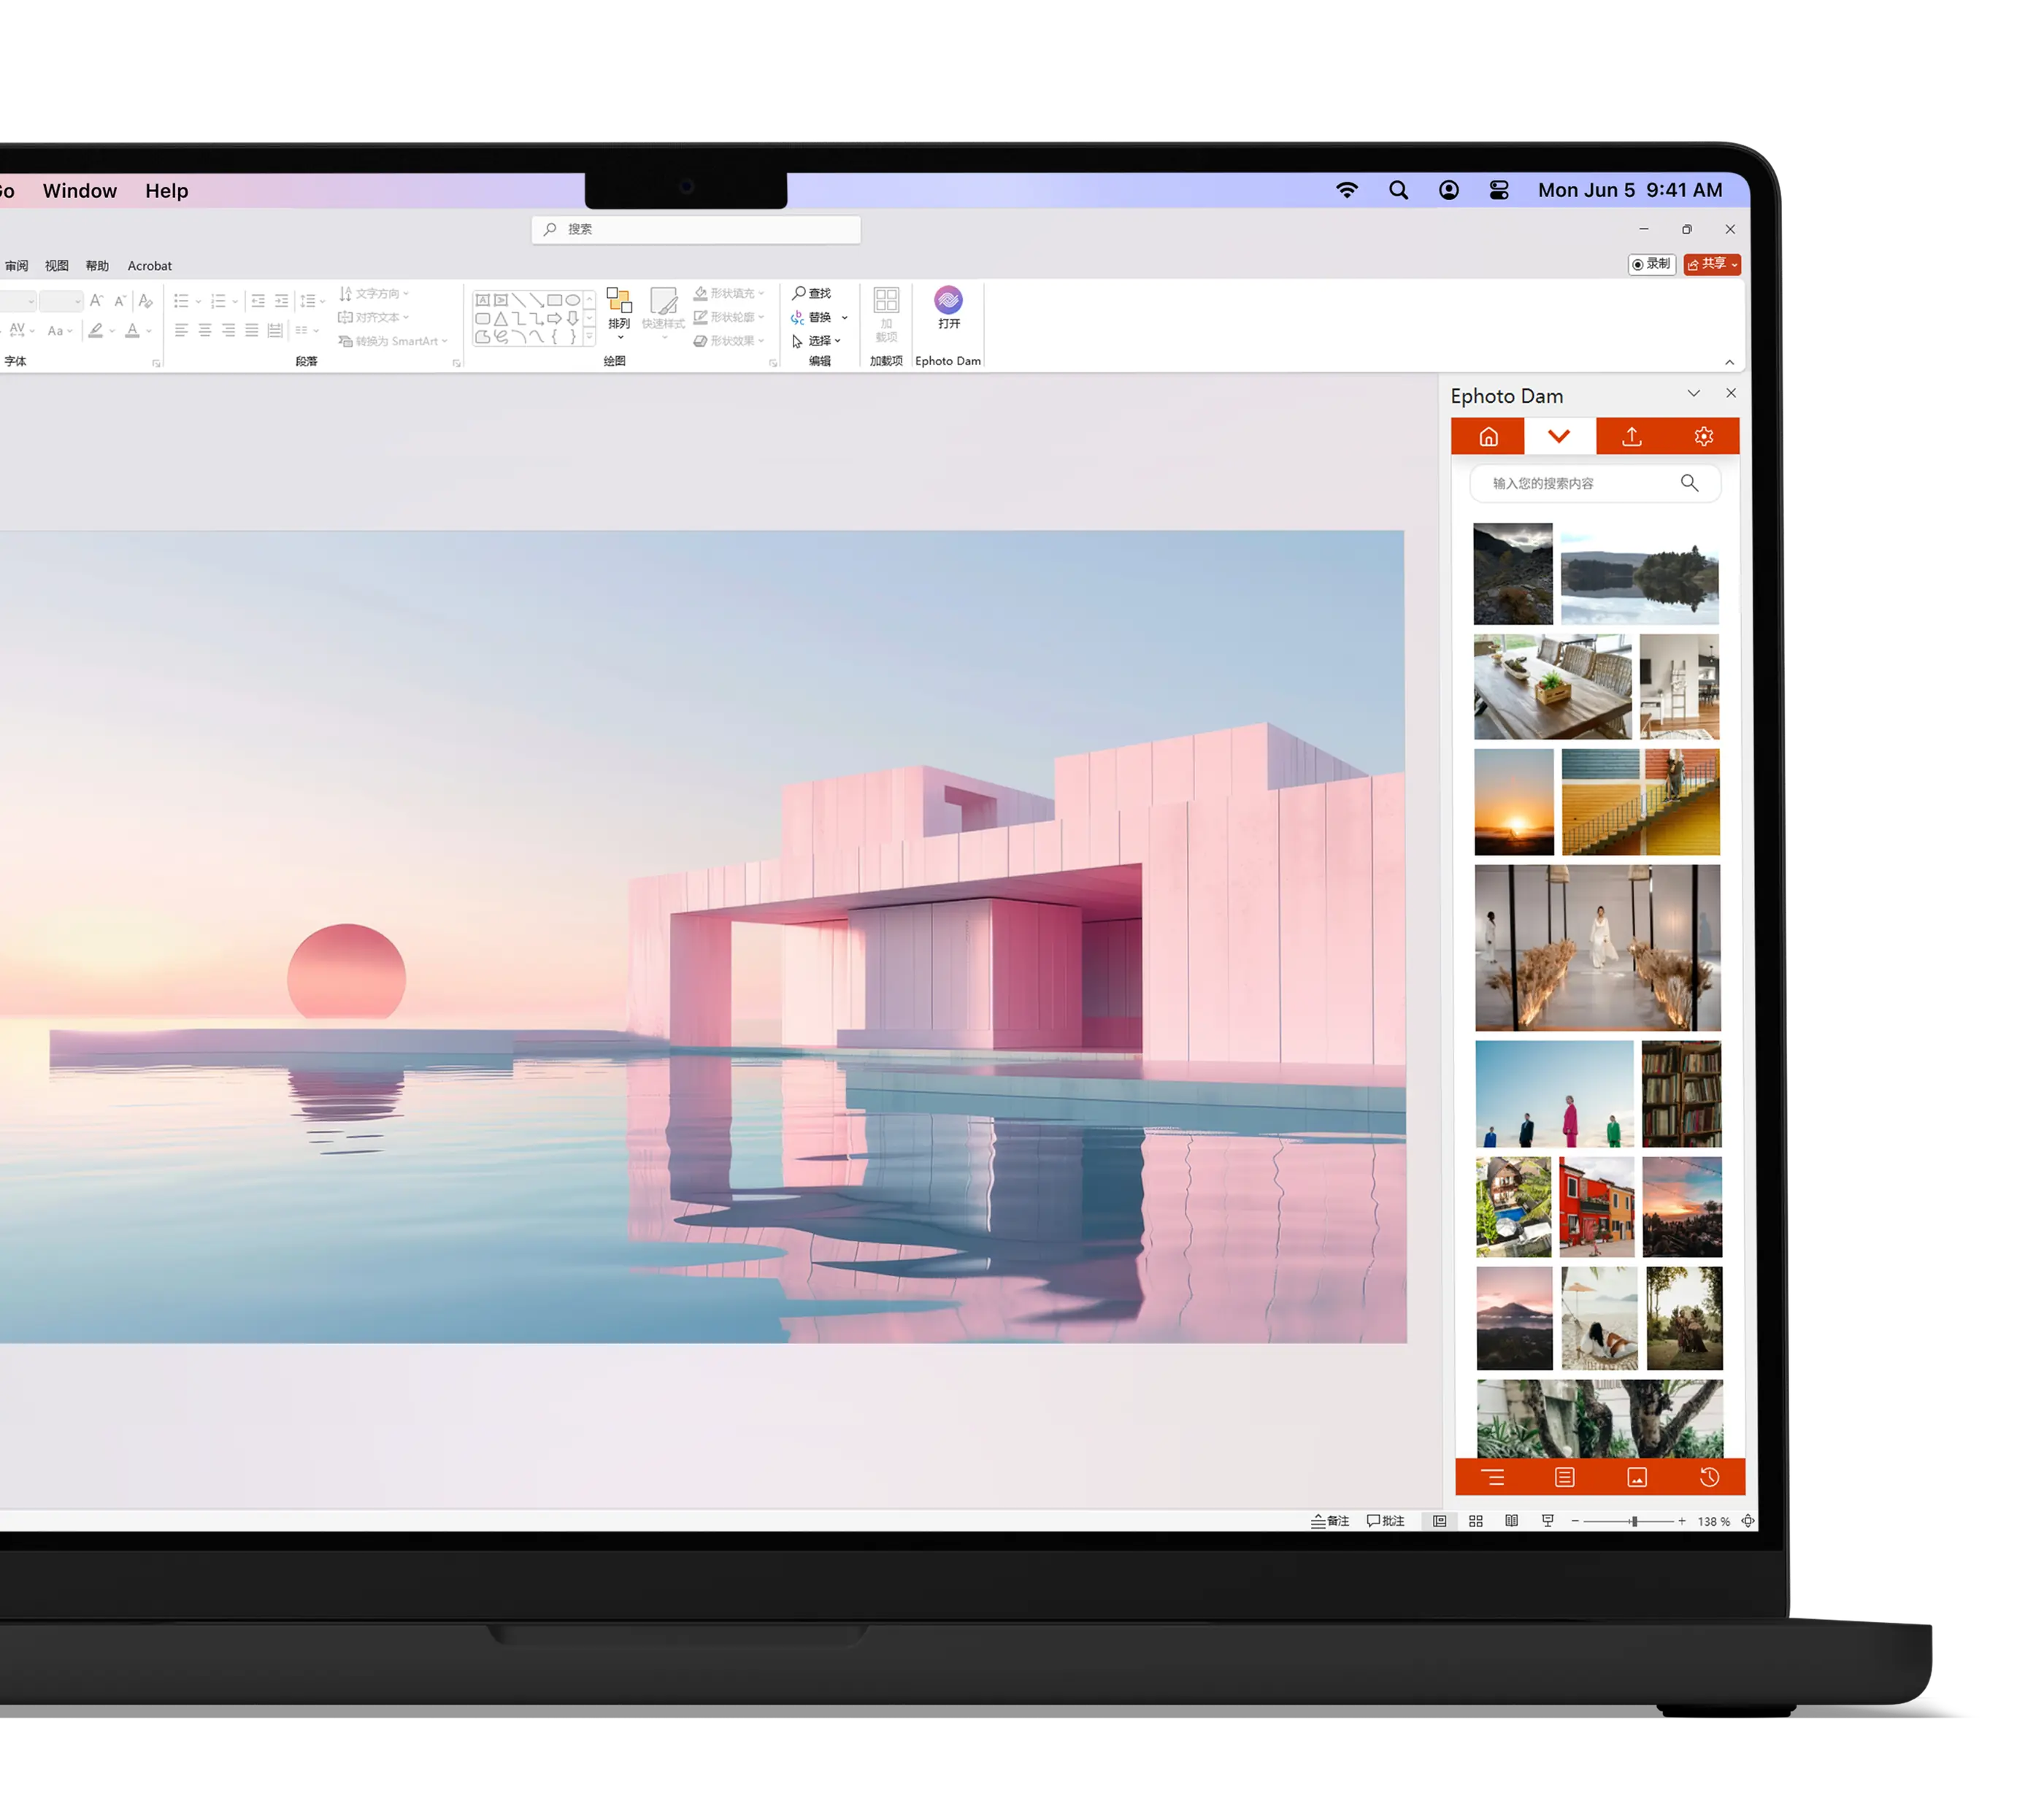The width and height of the screenshot is (2044, 1817).
Task: Start slideshow from status bar icon
Action: point(1547,1521)
